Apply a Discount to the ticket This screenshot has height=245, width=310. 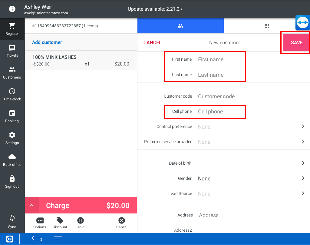[x=60, y=223]
